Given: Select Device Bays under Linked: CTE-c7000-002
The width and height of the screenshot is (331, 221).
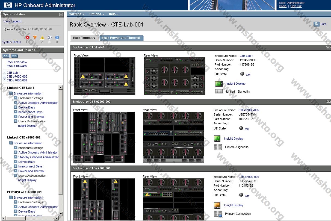Looking at the screenshot, I should pyautogui.click(x=27, y=162).
